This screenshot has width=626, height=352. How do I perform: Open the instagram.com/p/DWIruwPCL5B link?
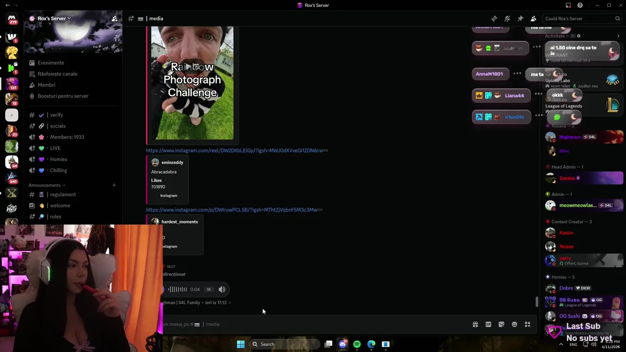click(234, 210)
